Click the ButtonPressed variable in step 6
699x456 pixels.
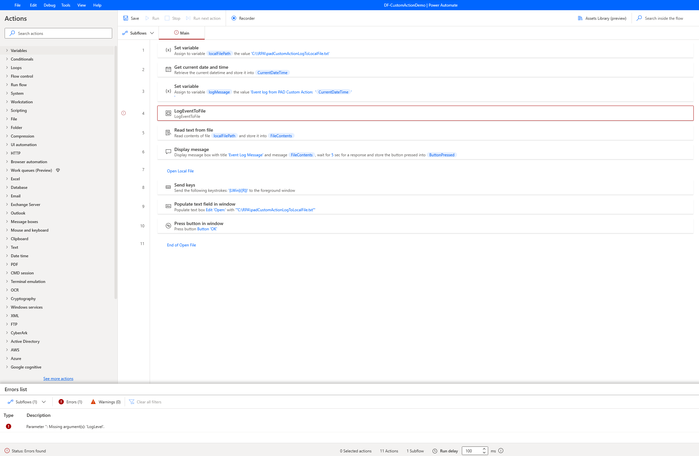click(x=442, y=155)
